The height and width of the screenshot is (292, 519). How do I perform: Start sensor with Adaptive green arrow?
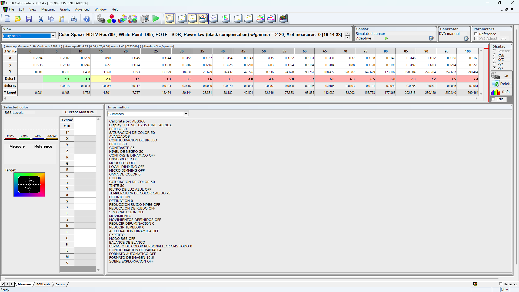[x=386, y=38]
